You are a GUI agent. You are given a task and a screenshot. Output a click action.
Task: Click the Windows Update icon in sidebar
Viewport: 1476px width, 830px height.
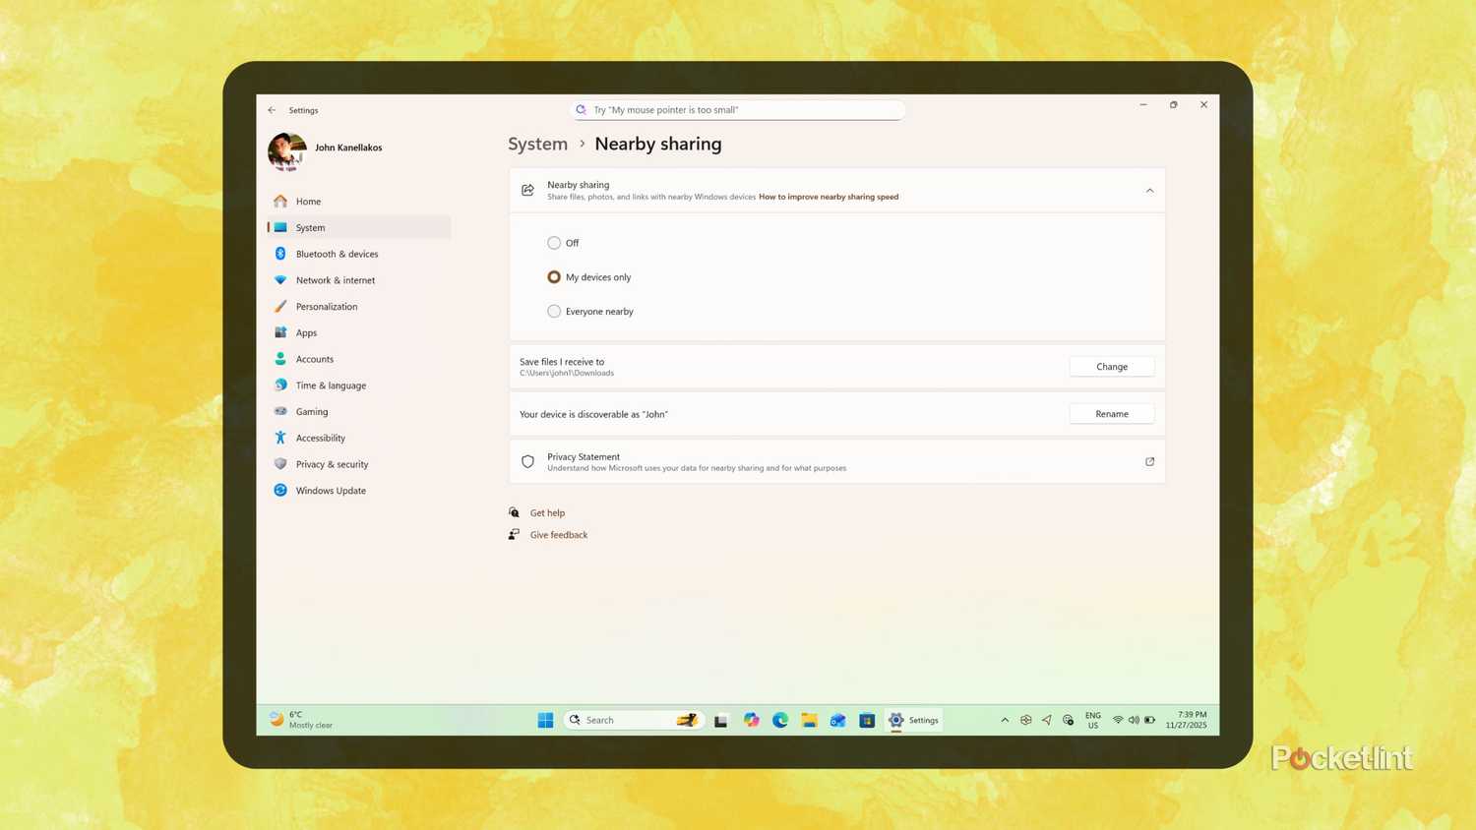(x=280, y=490)
